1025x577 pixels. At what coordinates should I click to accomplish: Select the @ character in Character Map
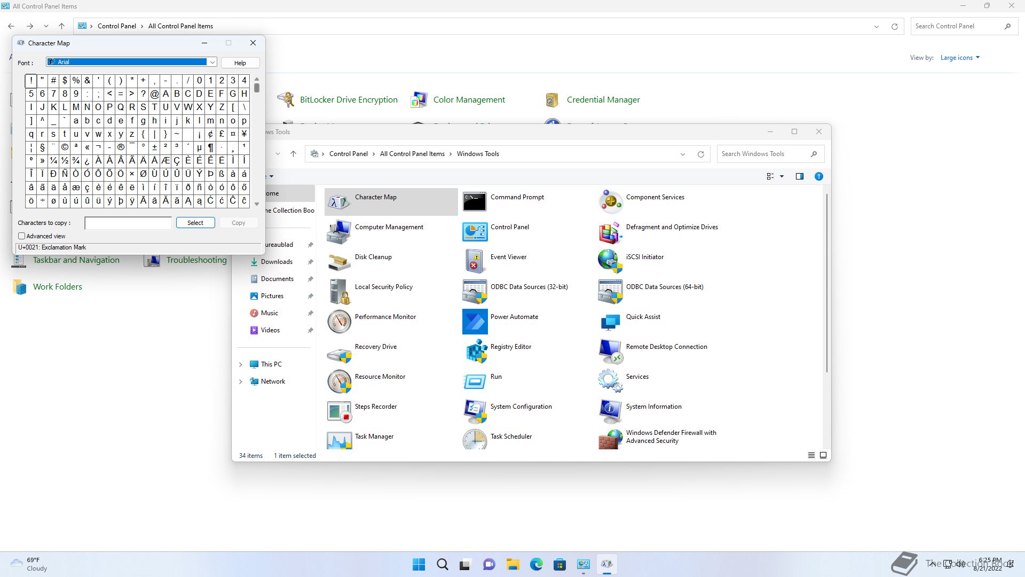[x=154, y=93]
